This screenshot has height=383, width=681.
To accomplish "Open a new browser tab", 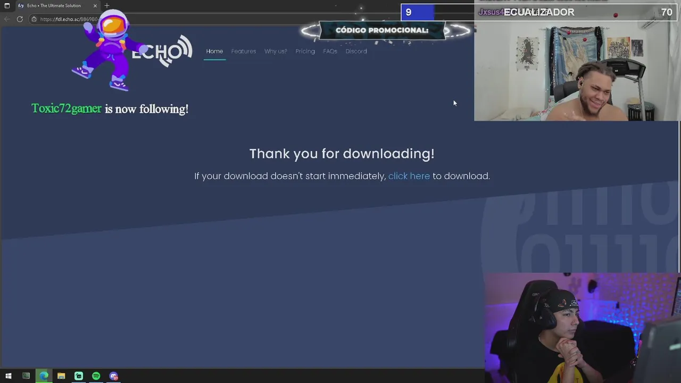I will pos(107,5).
